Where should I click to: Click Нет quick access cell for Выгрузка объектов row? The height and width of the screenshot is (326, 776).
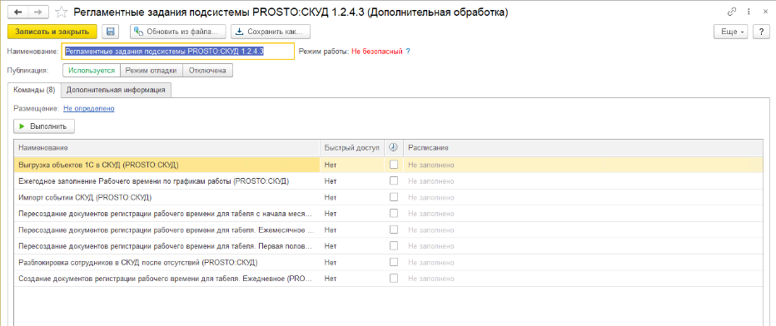coord(352,165)
